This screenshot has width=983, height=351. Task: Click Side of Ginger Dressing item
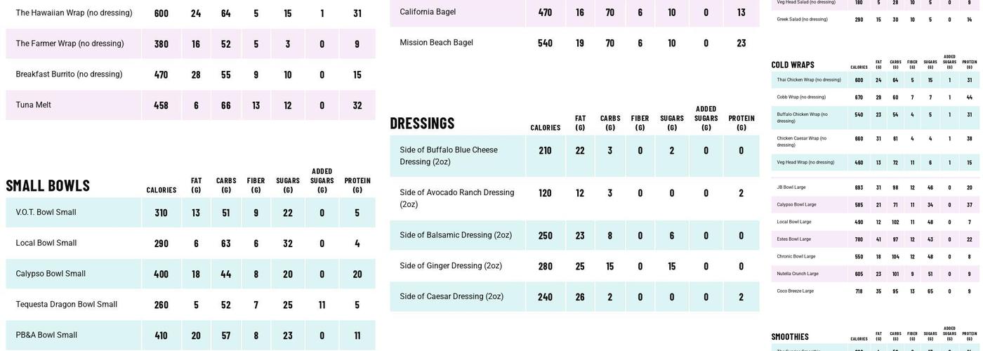[451, 266]
